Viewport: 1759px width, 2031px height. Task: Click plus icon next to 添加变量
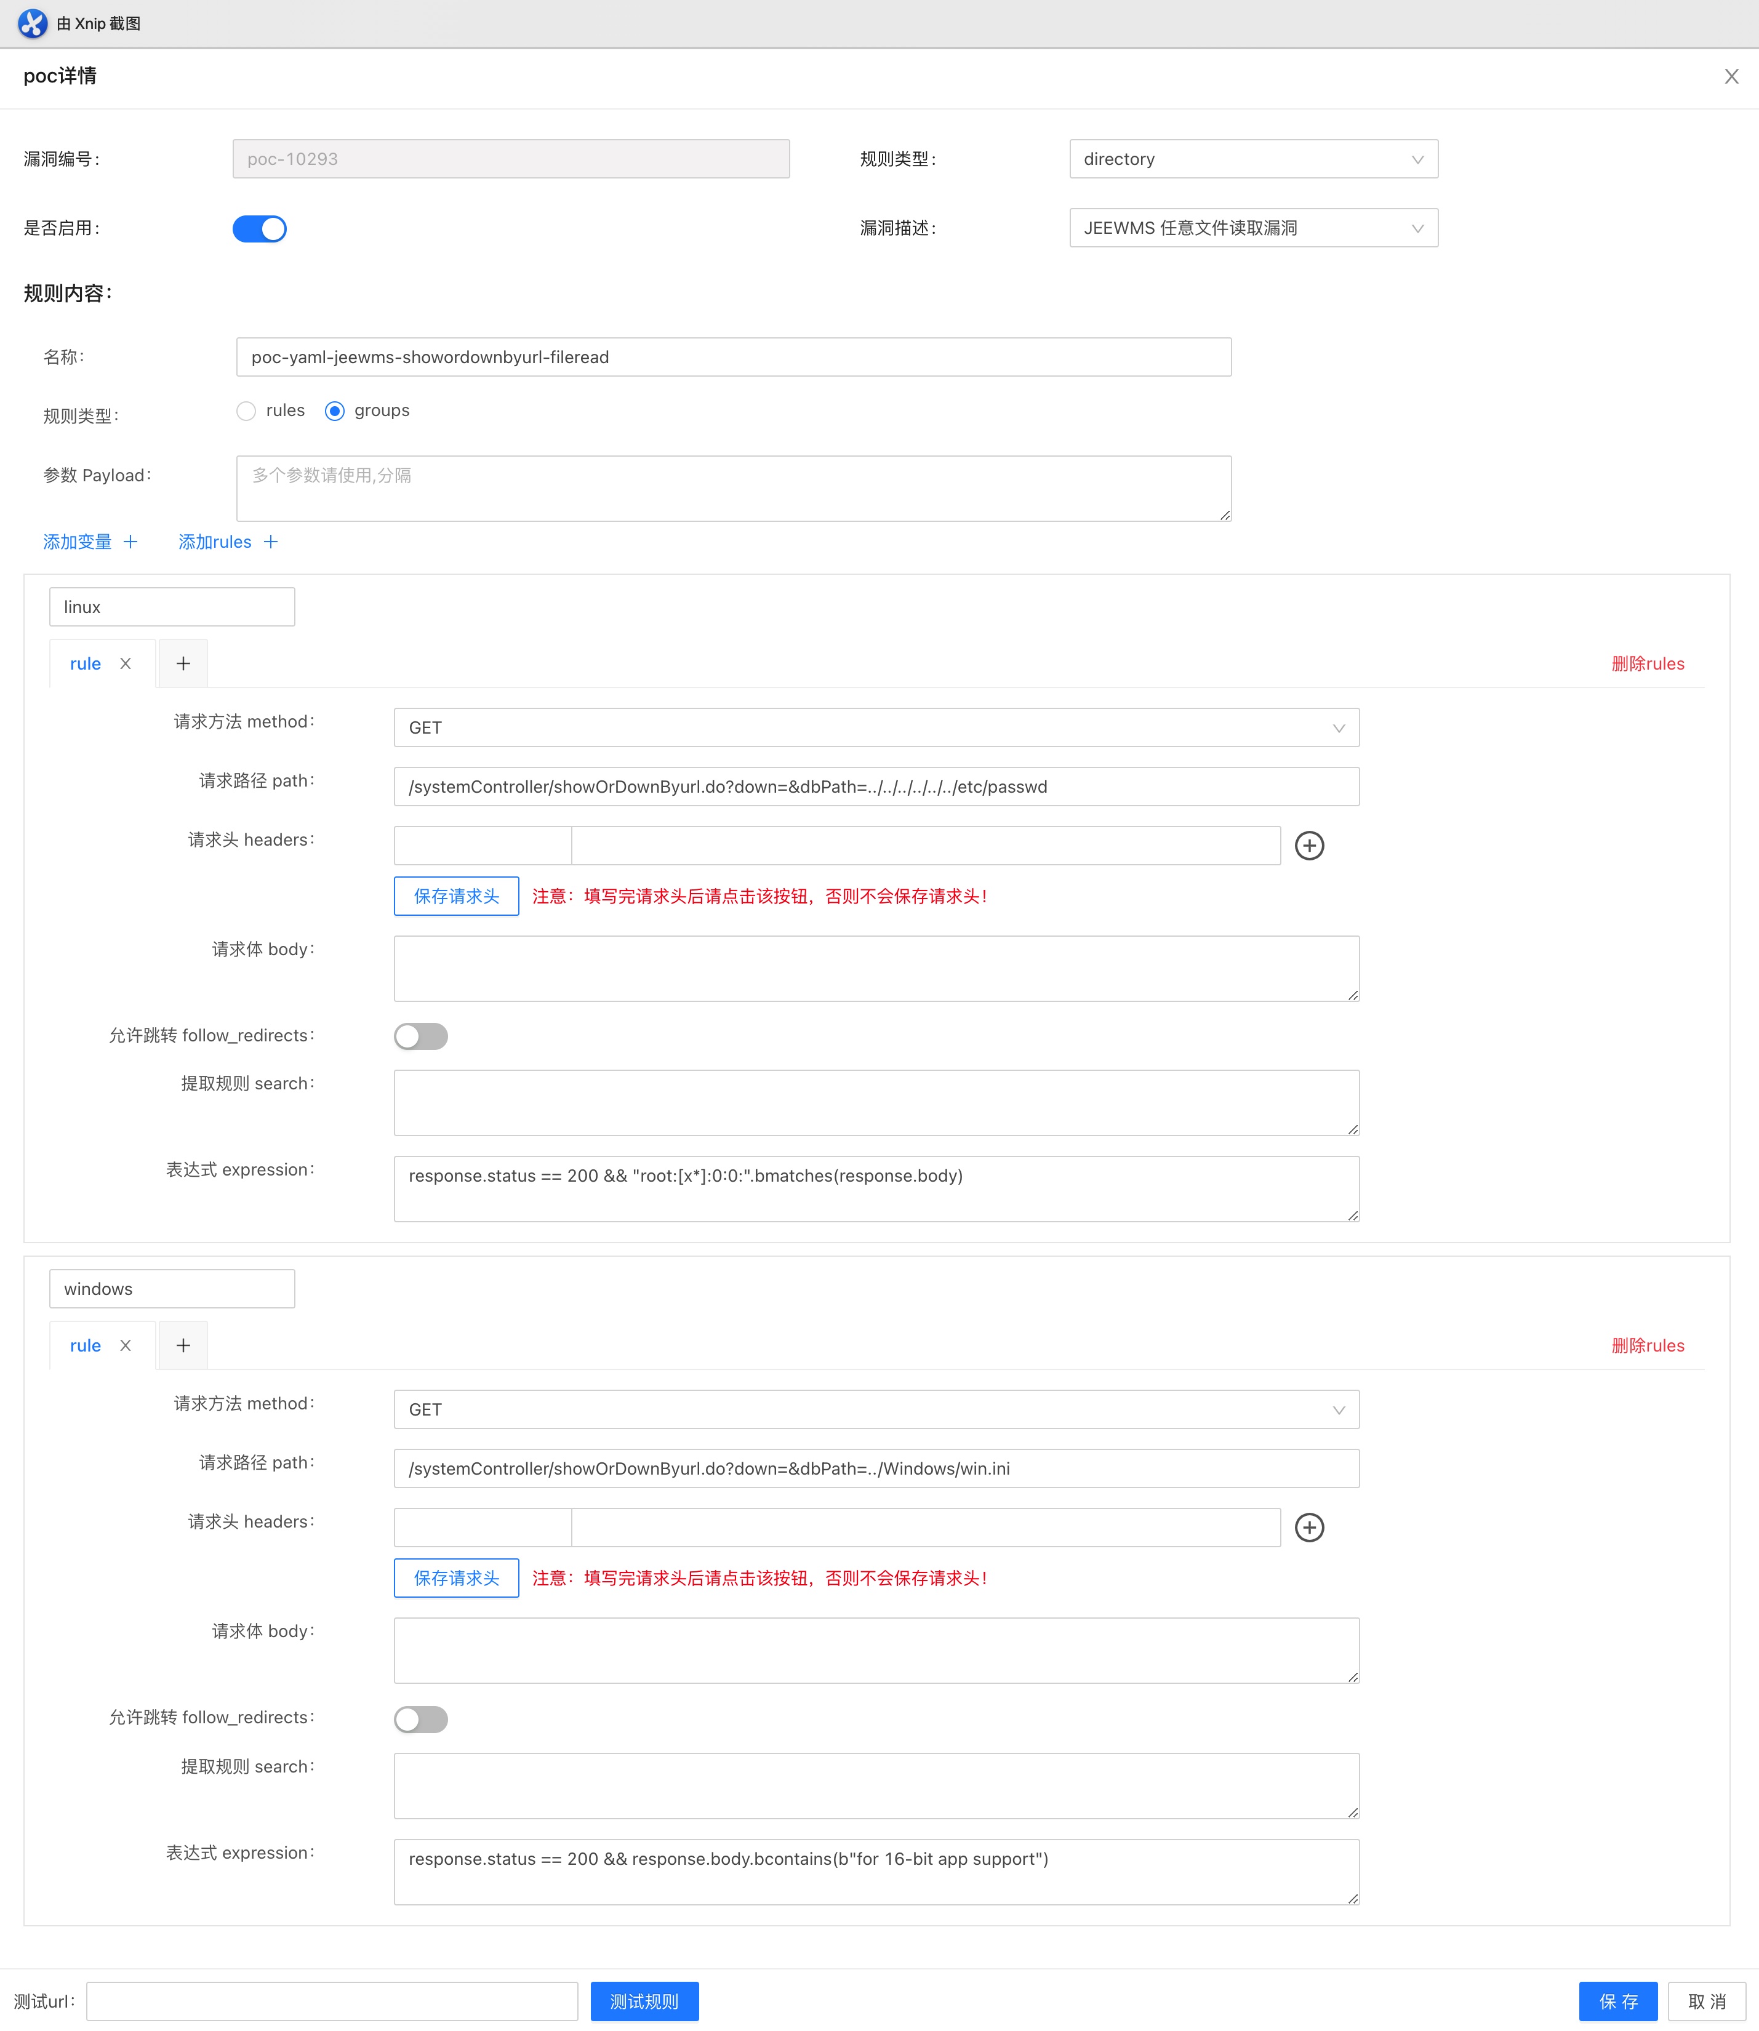(x=130, y=542)
